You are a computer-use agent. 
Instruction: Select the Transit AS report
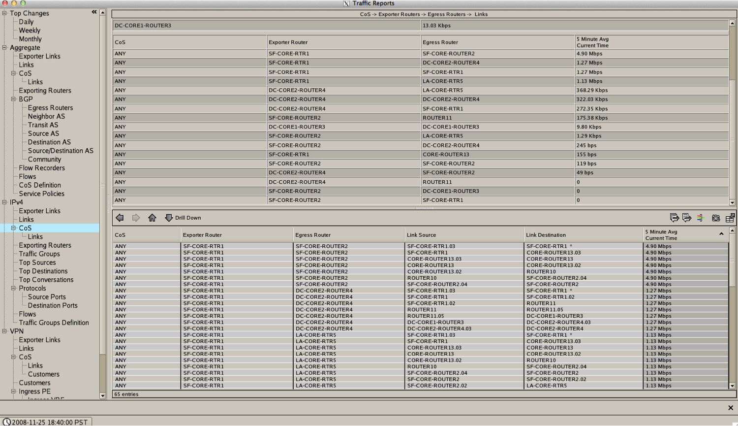(43, 125)
